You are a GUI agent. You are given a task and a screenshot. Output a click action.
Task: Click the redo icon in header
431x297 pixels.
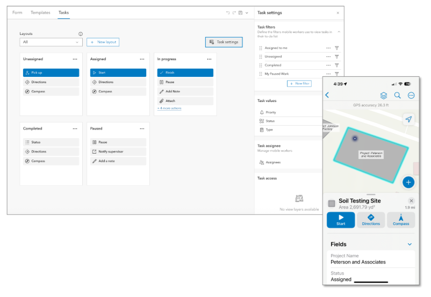(234, 13)
